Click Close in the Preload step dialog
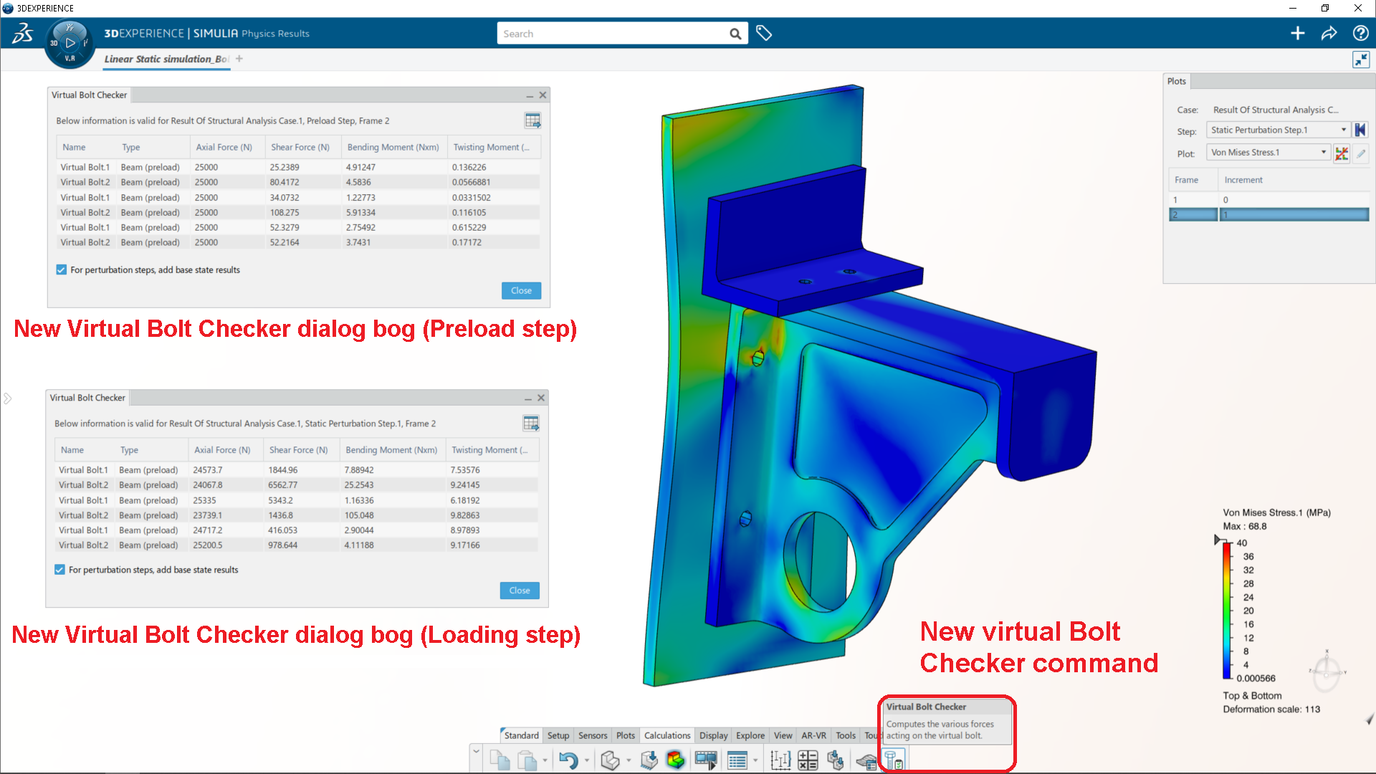This screenshot has width=1376, height=774. [x=521, y=290]
